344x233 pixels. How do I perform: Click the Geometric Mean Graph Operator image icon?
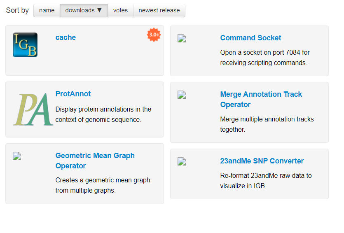tap(17, 156)
